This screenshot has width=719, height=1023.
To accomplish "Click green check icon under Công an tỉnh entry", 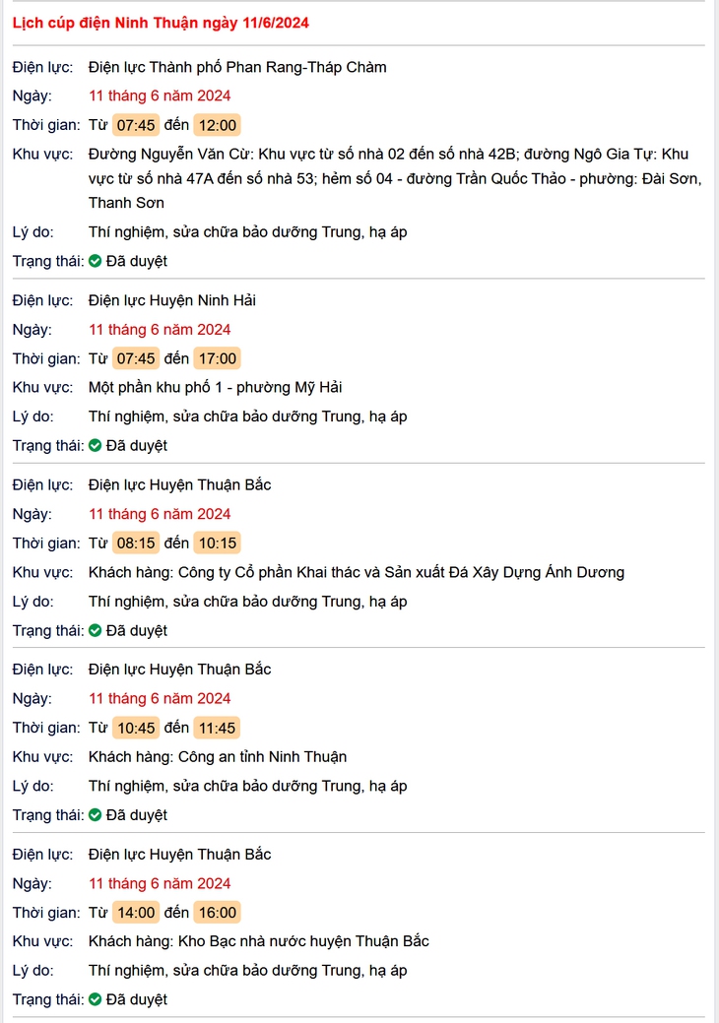I will pyautogui.click(x=96, y=815).
